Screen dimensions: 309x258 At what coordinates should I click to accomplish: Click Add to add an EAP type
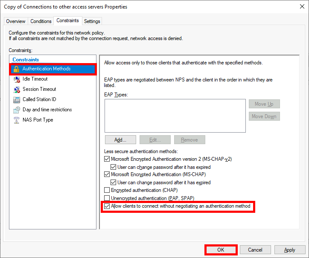(x=120, y=140)
